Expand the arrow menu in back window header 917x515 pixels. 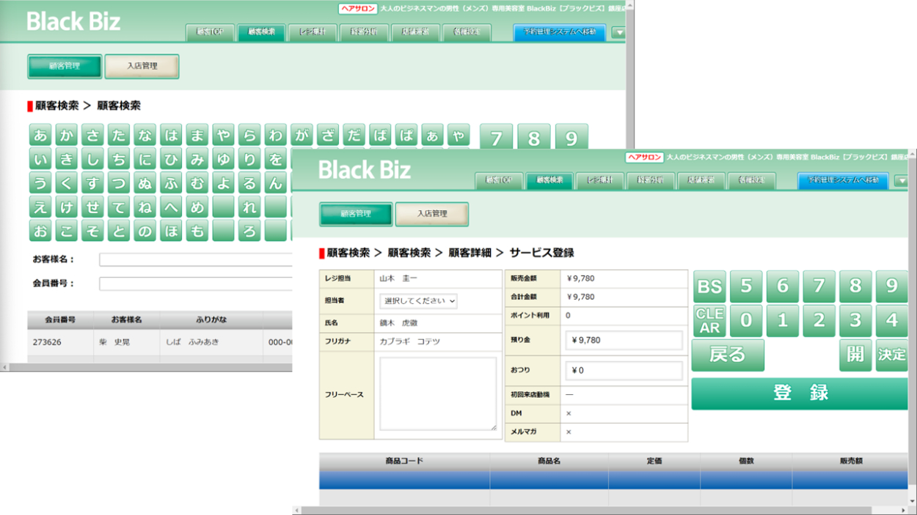[618, 33]
